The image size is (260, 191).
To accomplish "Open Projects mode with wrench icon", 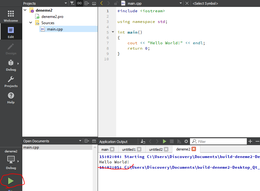I will point(11,81).
